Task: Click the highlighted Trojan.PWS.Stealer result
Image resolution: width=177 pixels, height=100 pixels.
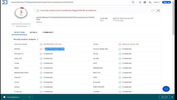Action: [x=54, y=49]
